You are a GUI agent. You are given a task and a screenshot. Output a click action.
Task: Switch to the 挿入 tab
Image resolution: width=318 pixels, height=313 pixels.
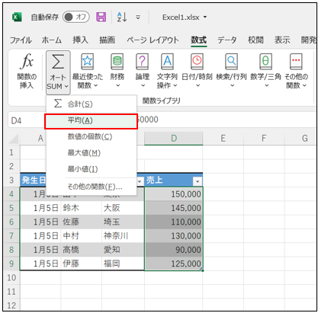[80, 40]
